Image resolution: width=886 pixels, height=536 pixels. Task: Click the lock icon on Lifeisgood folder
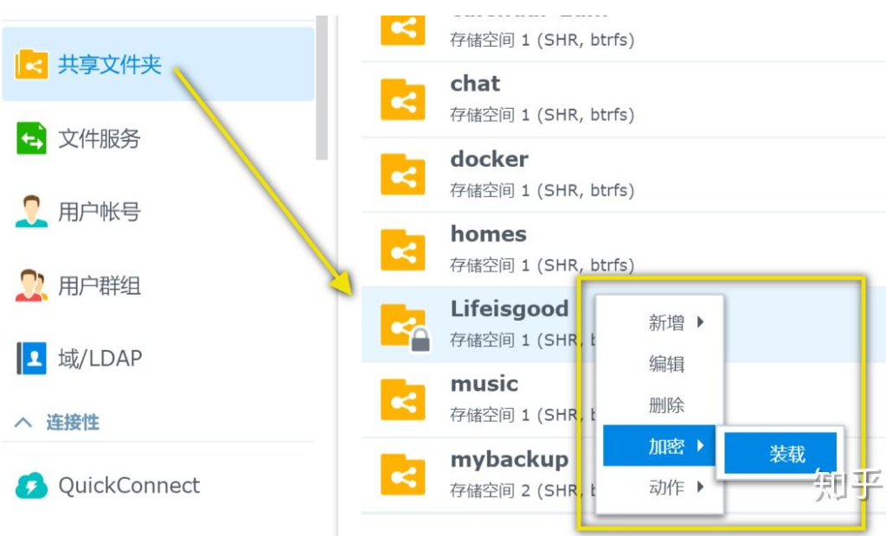click(420, 340)
